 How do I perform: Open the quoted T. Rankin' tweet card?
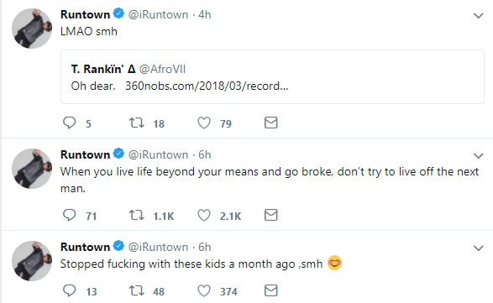point(272,76)
